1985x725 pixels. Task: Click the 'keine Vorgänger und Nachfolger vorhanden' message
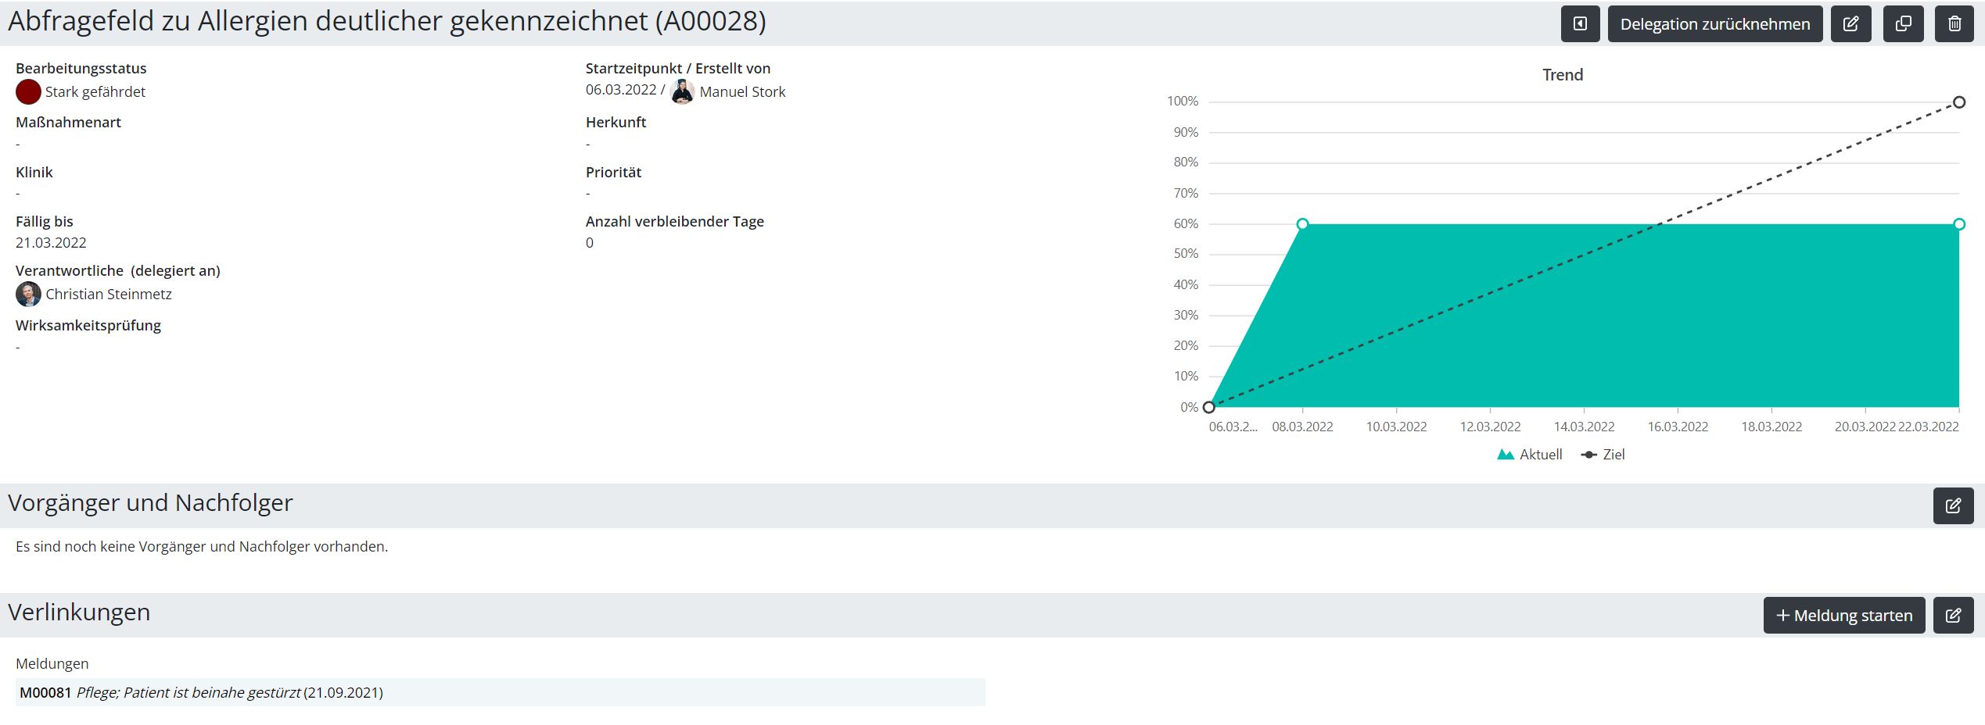(202, 547)
